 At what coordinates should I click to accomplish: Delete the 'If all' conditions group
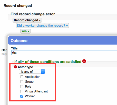(x=84, y=61)
